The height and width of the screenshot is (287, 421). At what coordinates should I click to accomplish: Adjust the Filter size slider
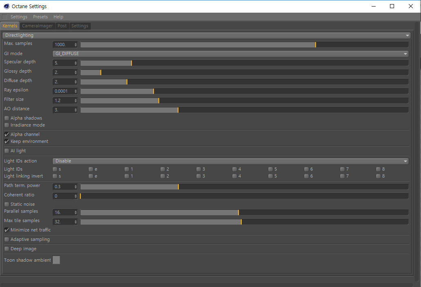point(244,101)
